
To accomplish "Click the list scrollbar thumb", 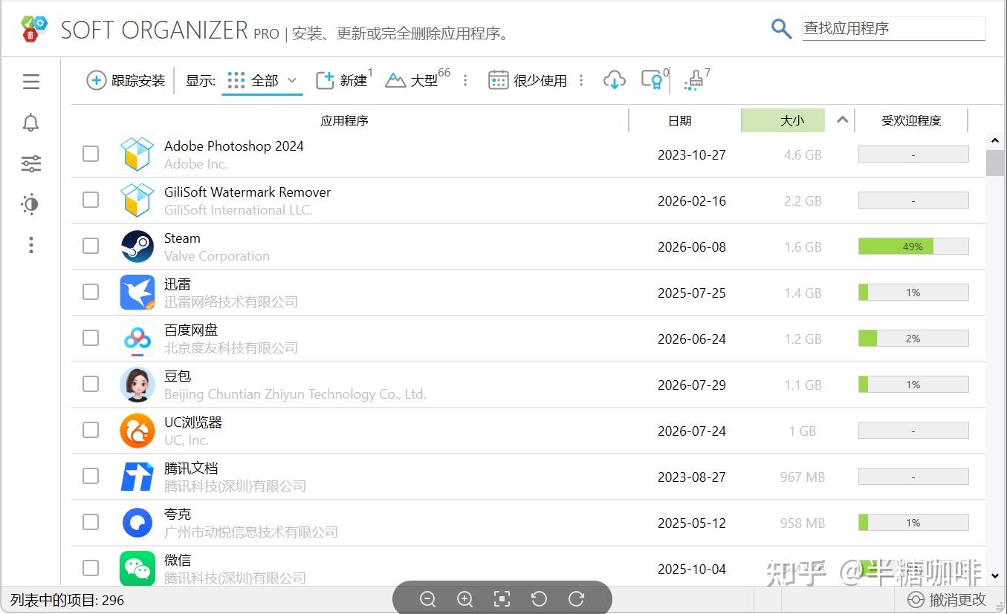I will (995, 163).
